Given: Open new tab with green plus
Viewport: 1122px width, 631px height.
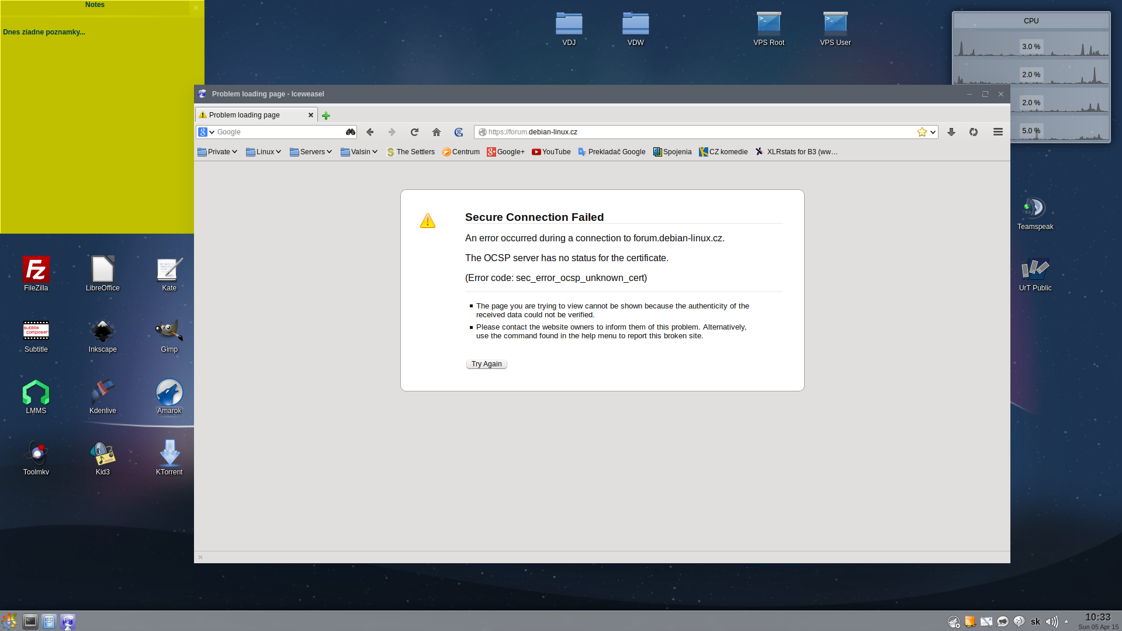Looking at the screenshot, I should pos(326,116).
